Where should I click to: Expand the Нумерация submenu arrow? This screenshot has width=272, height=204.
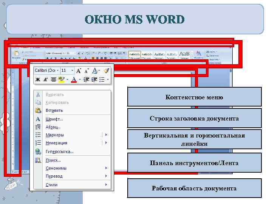pyautogui.click(x=106, y=143)
